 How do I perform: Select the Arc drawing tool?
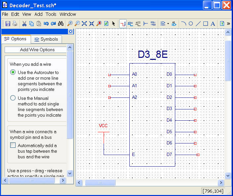[x=184, y=23]
